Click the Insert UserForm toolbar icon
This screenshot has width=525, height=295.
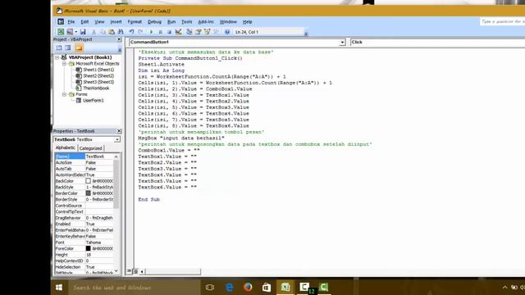coord(70,32)
